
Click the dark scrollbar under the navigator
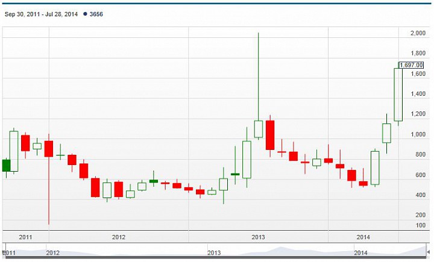coord(216,258)
